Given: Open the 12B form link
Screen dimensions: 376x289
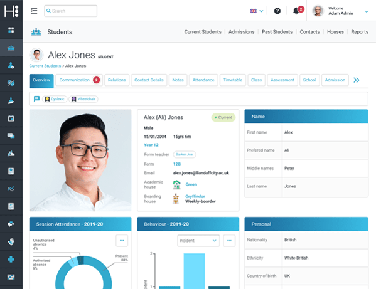Looking at the screenshot, I should 177,164.
